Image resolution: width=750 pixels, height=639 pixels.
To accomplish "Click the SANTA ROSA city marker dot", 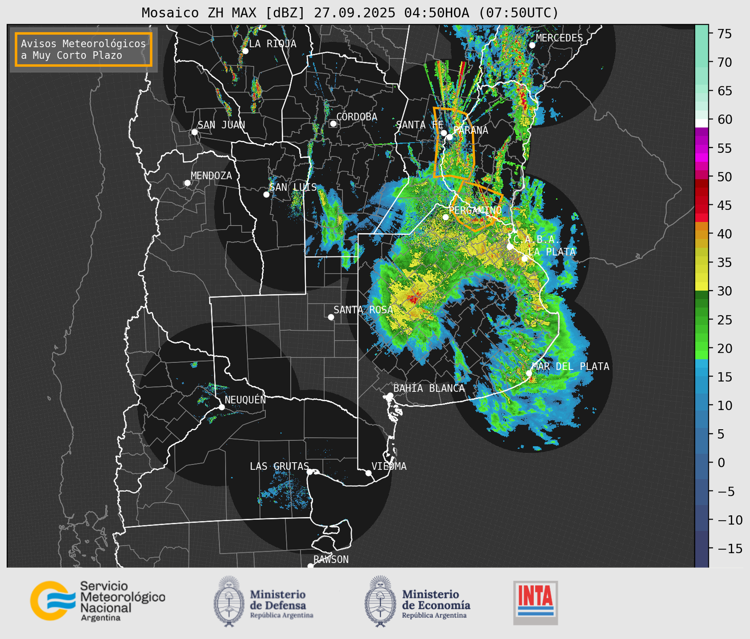I will 331,317.
